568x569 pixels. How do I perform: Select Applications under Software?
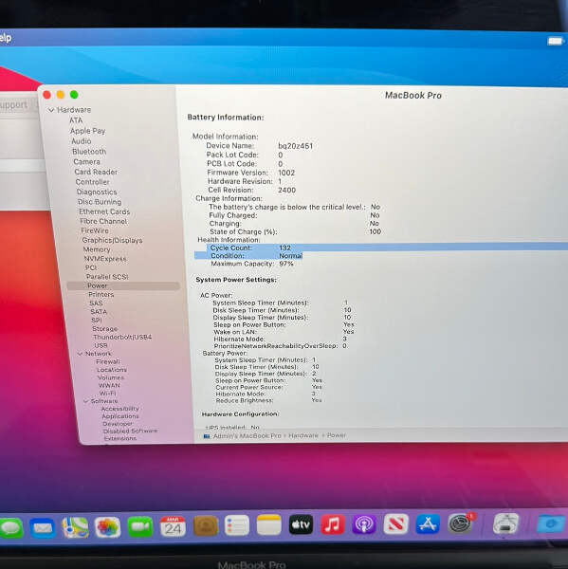coord(120,416)
